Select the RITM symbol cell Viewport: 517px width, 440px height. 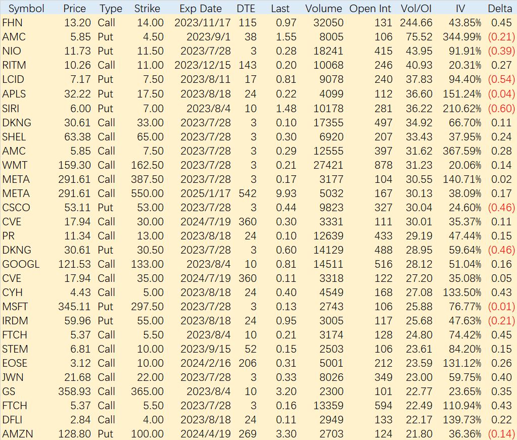click(x=14, y=65)
